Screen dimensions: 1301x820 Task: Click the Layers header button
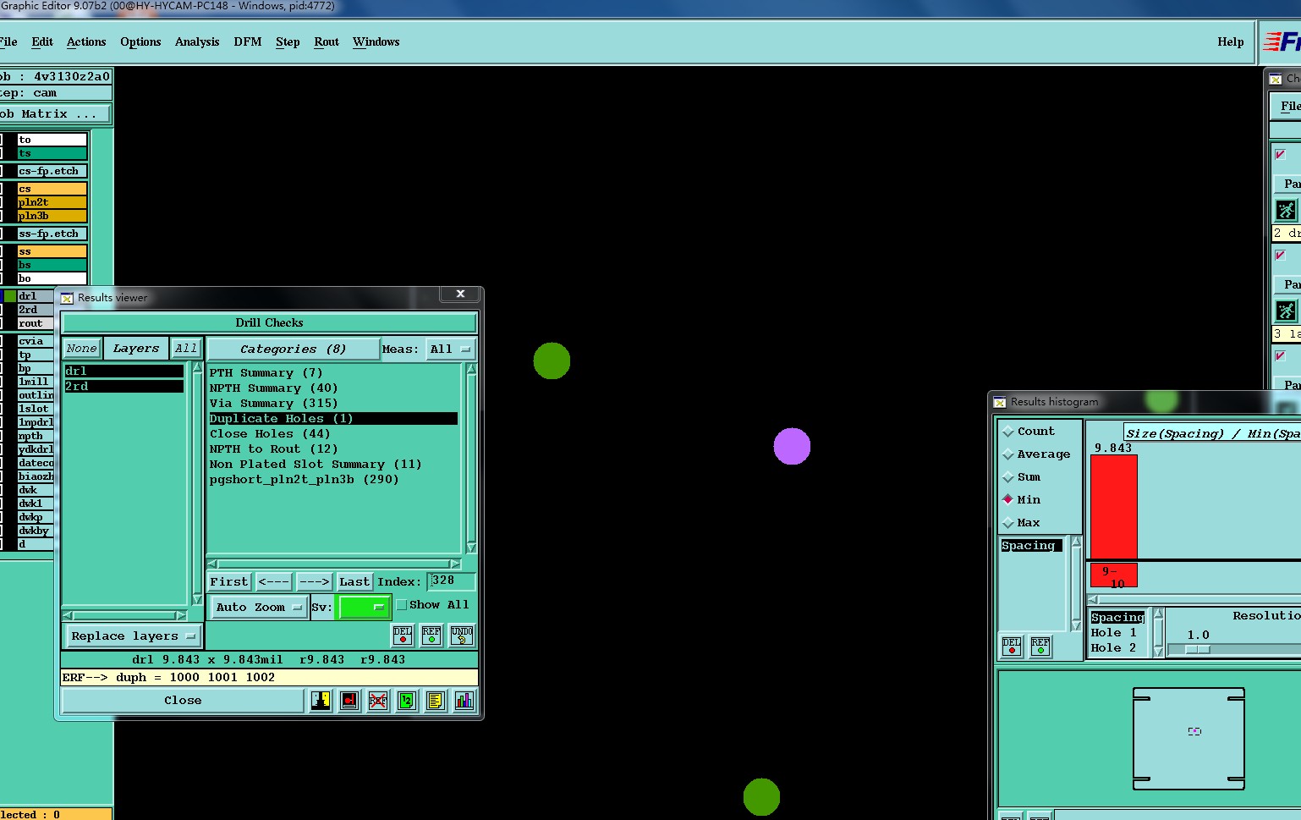[x=135, y=349]
